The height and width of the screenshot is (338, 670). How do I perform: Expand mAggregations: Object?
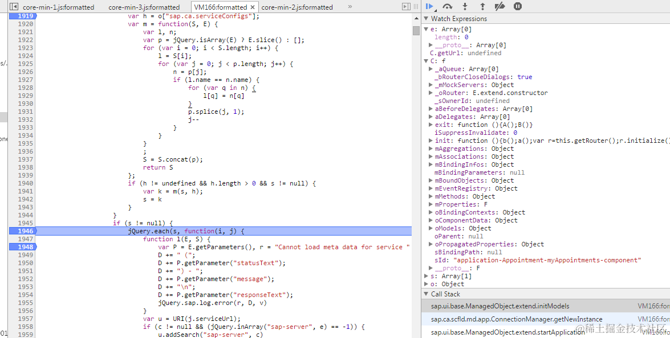pyautogui.click(x=431, y=149)
